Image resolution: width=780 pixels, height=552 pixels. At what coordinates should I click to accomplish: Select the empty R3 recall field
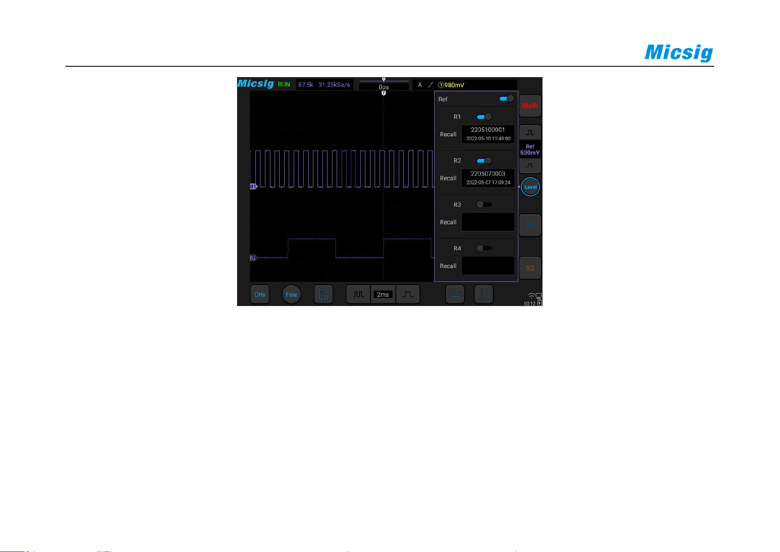tap(488, 222)
